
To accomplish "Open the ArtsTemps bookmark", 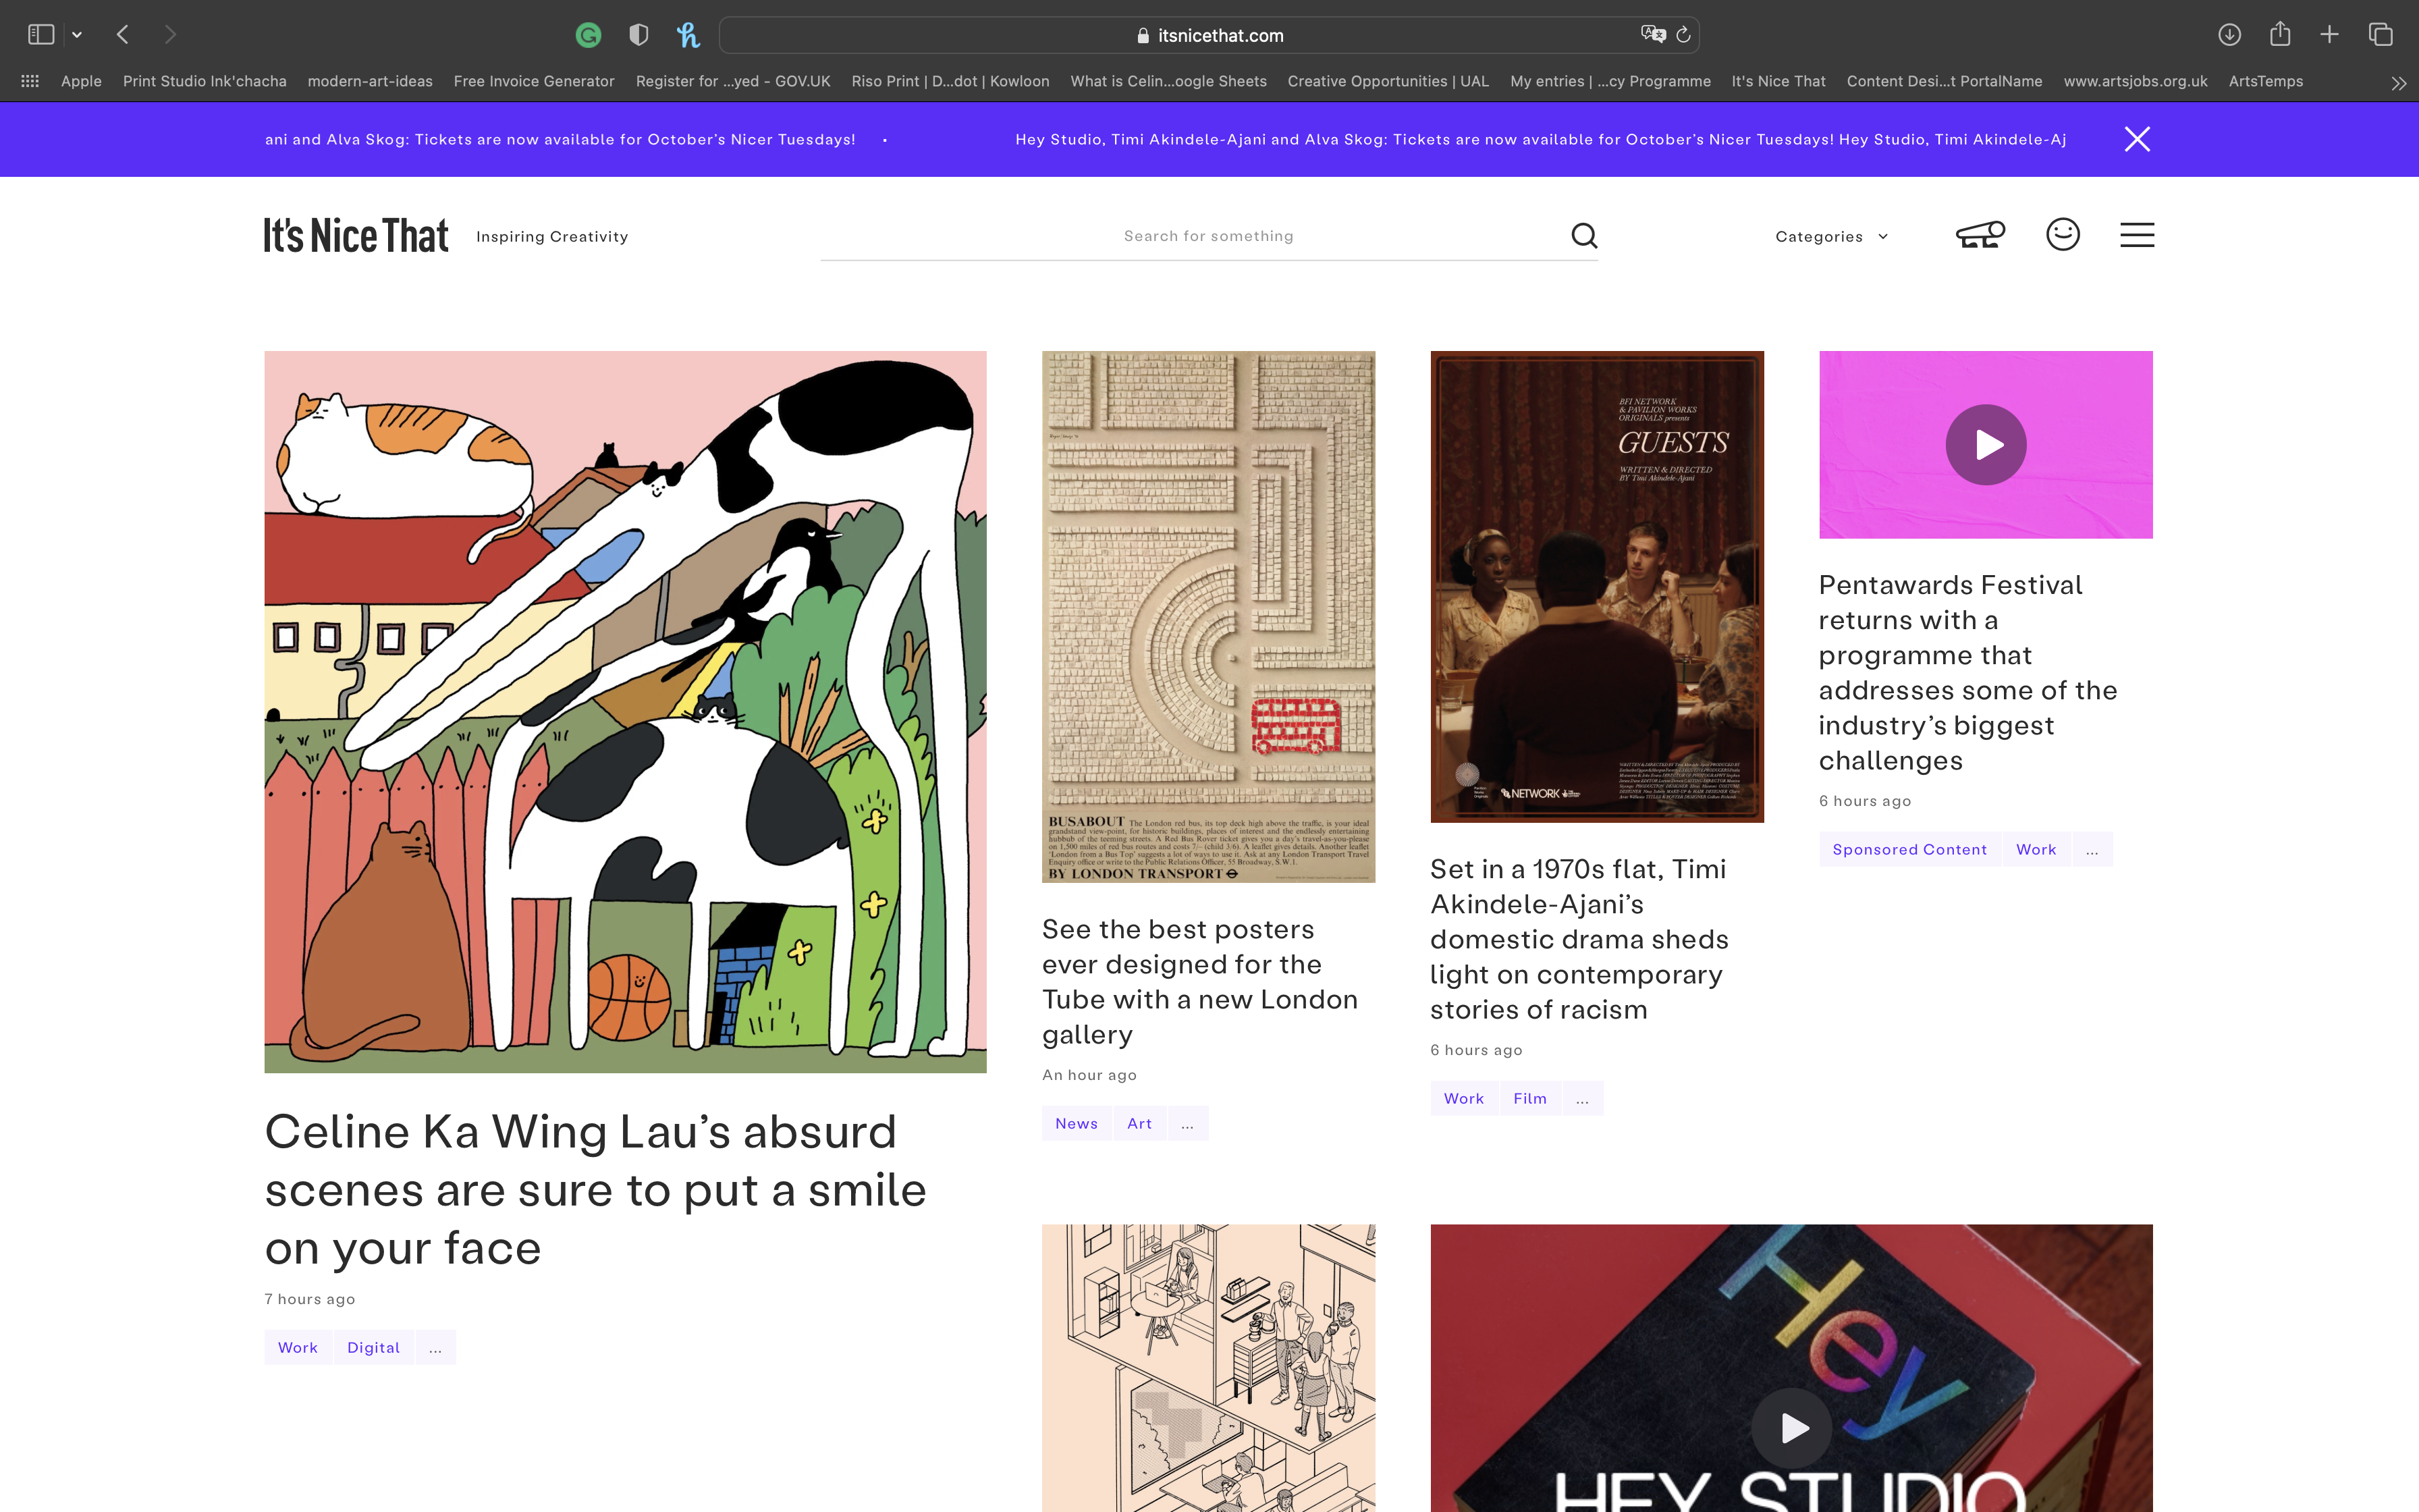I will click(2265, 81).
